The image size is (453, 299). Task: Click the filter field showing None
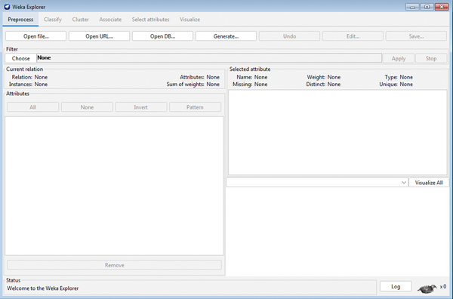(x=209, y=58)
